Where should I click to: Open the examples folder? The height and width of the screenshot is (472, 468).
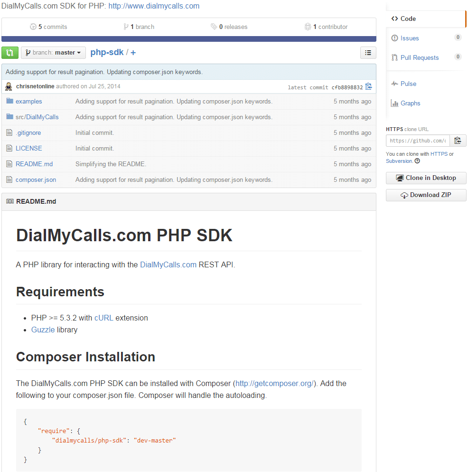[x=28, y=101]
